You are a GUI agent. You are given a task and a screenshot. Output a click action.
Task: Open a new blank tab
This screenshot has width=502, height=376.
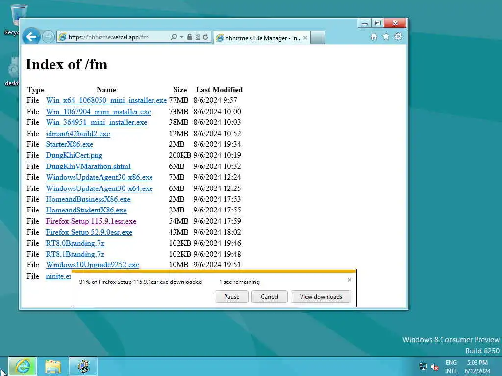(x=318, y=38)
